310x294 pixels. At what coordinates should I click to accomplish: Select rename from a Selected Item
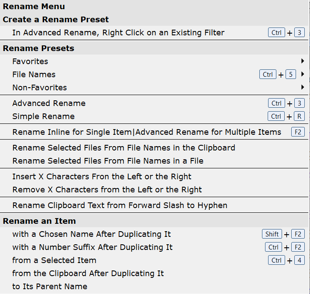click(54, 260)
